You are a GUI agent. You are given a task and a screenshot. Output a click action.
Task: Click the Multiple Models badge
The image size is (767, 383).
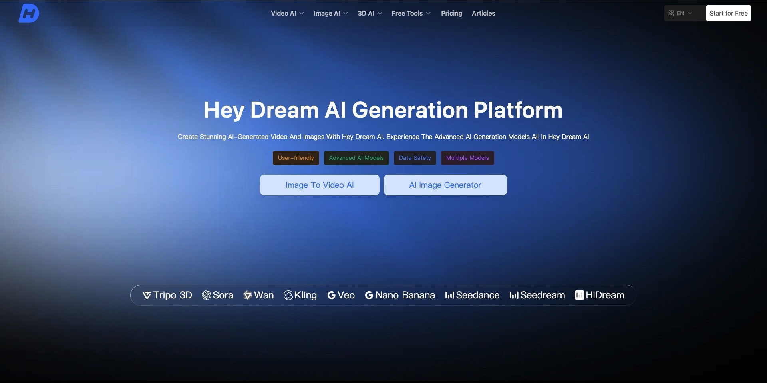click(467, 158)
